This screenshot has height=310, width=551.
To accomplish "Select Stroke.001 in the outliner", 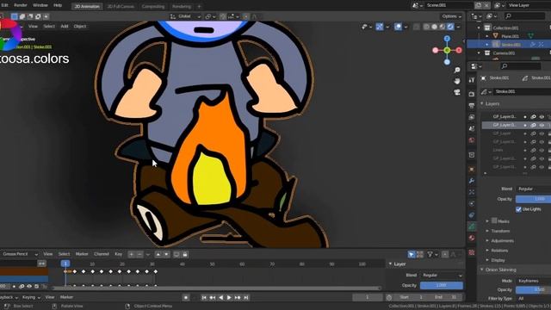I will 511,45.
